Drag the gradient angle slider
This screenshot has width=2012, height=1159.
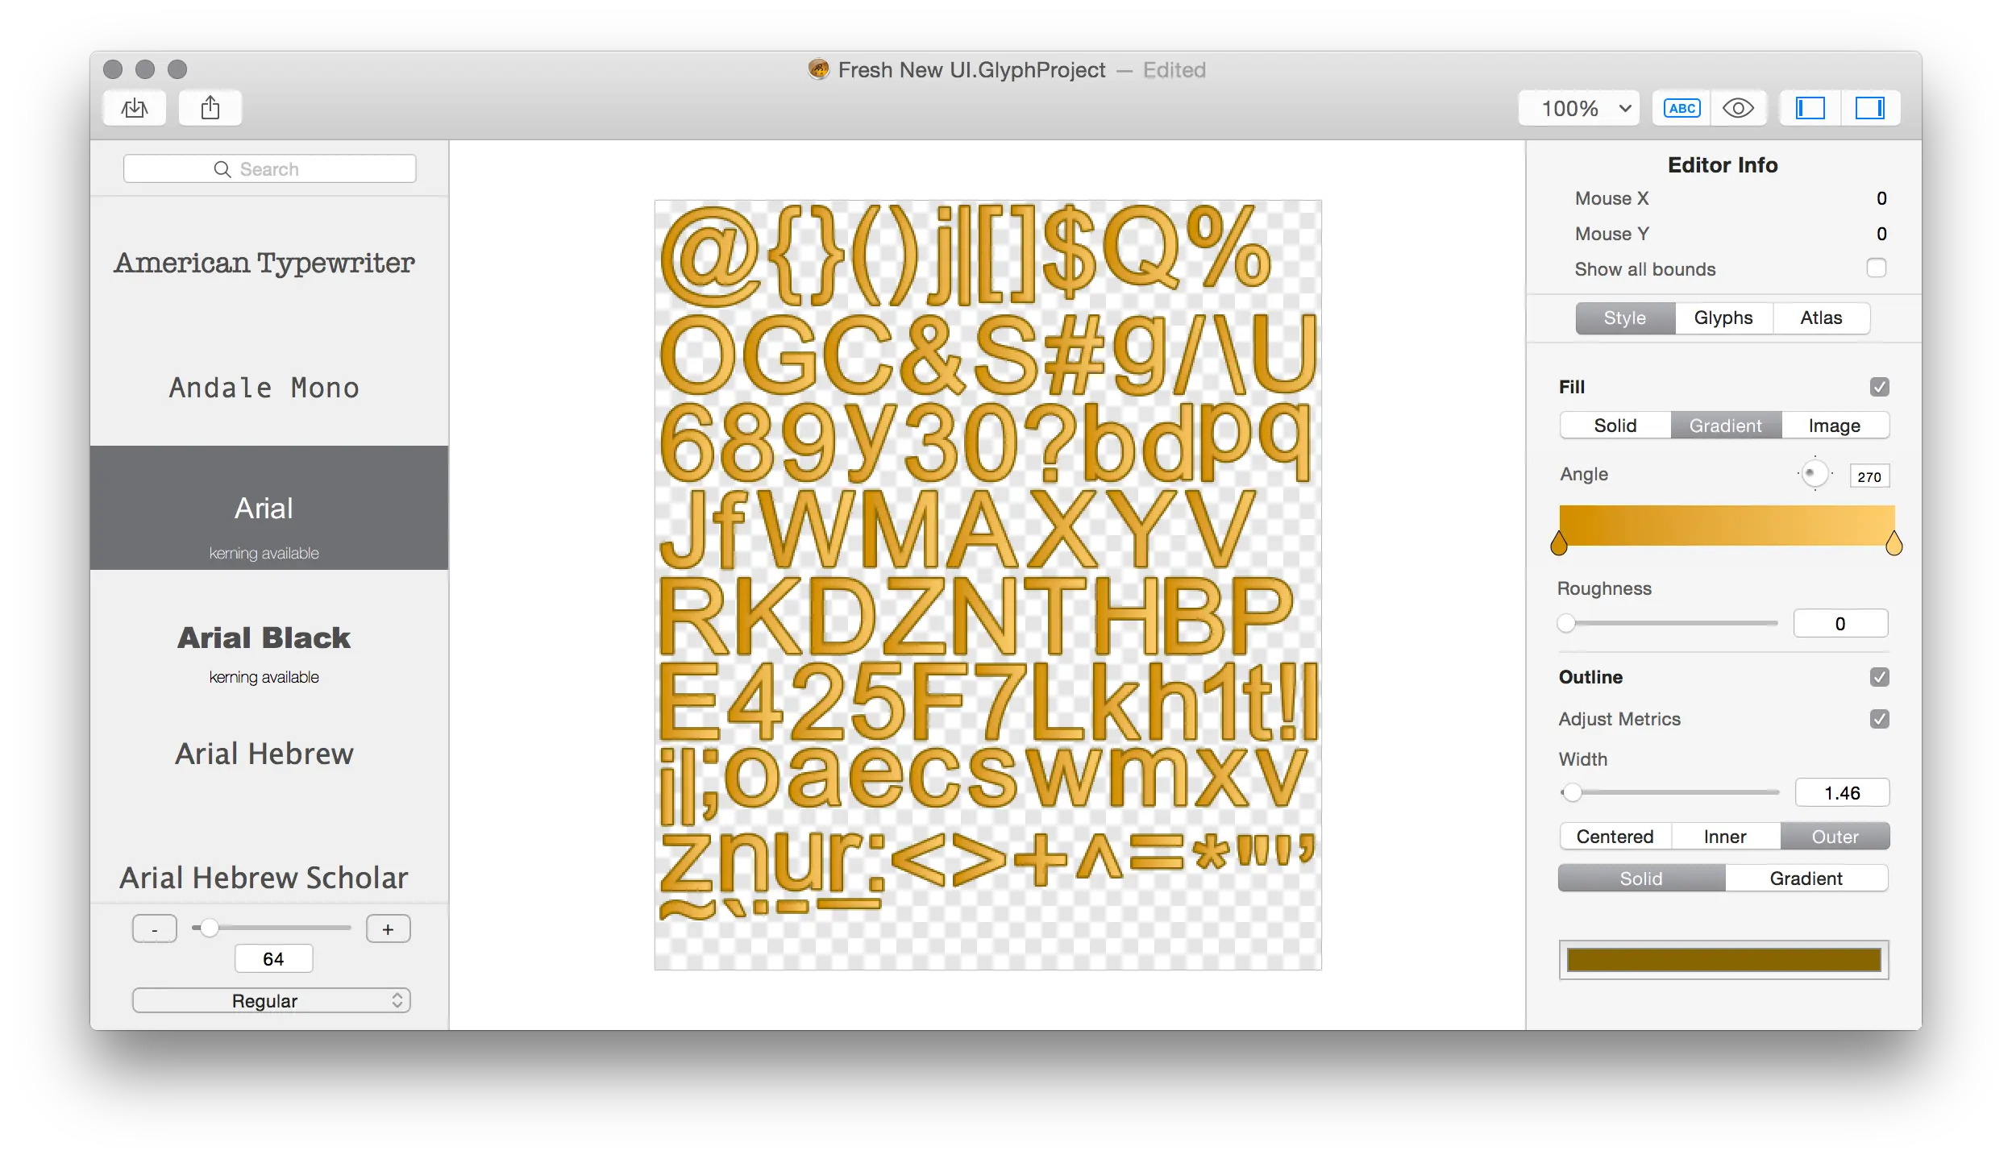(1815, 474)
